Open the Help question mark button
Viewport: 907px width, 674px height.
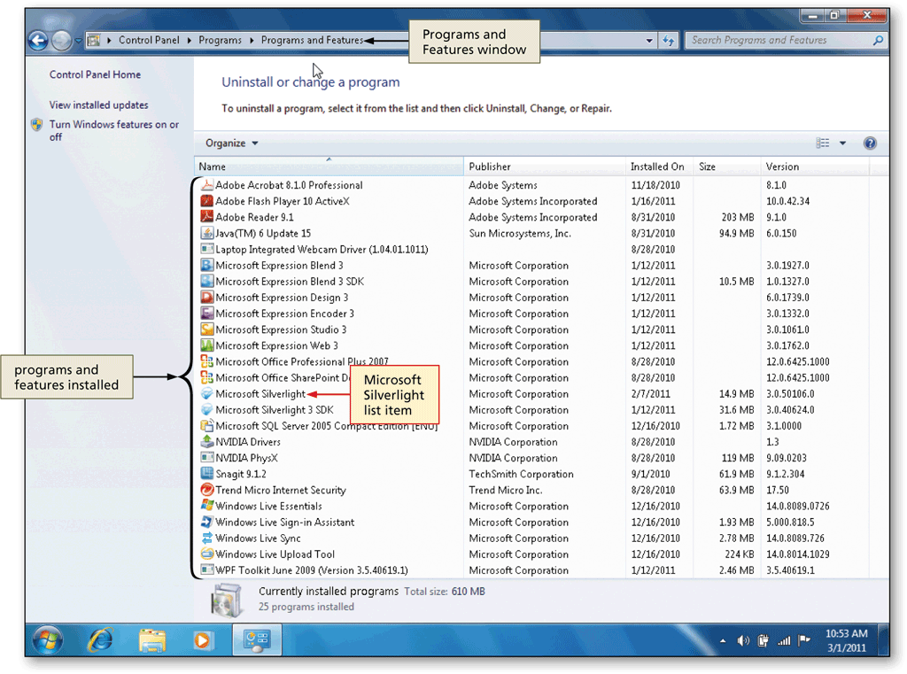pyautogui.click(x=870, y=143)
